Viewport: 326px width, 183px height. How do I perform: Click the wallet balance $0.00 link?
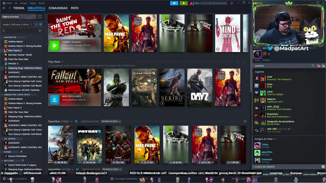point(214,3)
